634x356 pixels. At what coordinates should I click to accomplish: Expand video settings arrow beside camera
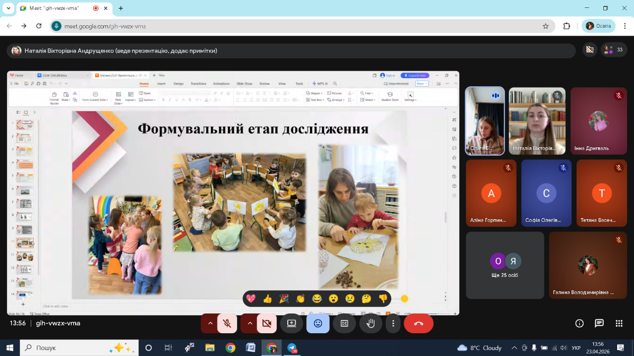(x=250, y=323)
